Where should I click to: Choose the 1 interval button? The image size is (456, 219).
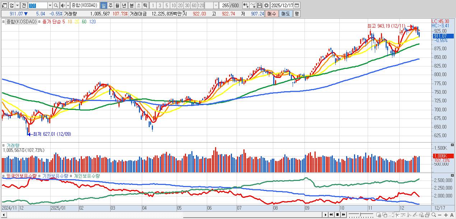[153, 6]
